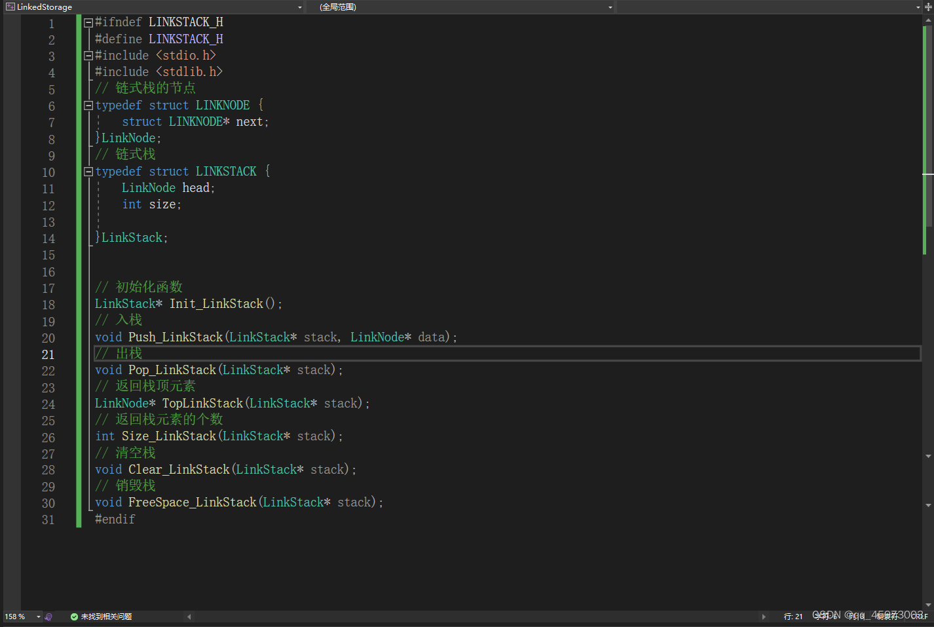Open the LinkedStorage project dropdown
Viewport: 934px width, 627px height.
pos(299,7)
